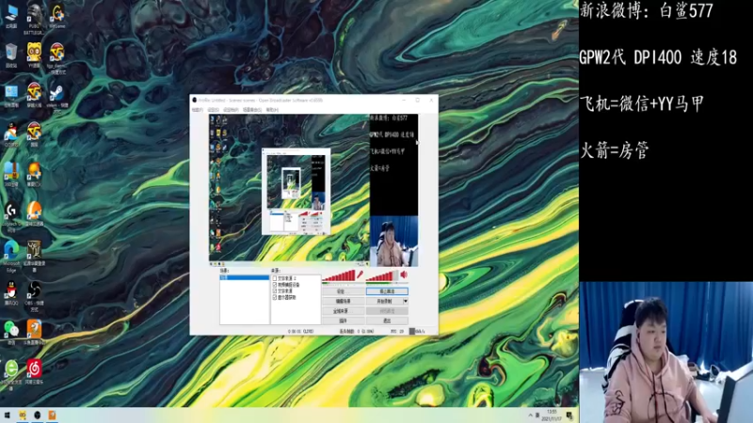753x423 pixels.
Task: Open the Microsoft Edge desktop shortcut
Action: click(x=11, y=256)
